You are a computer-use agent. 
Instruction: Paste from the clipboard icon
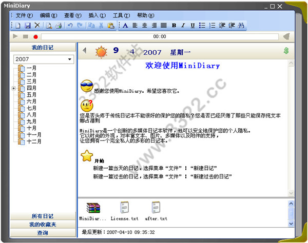click(x=111, y=26)
